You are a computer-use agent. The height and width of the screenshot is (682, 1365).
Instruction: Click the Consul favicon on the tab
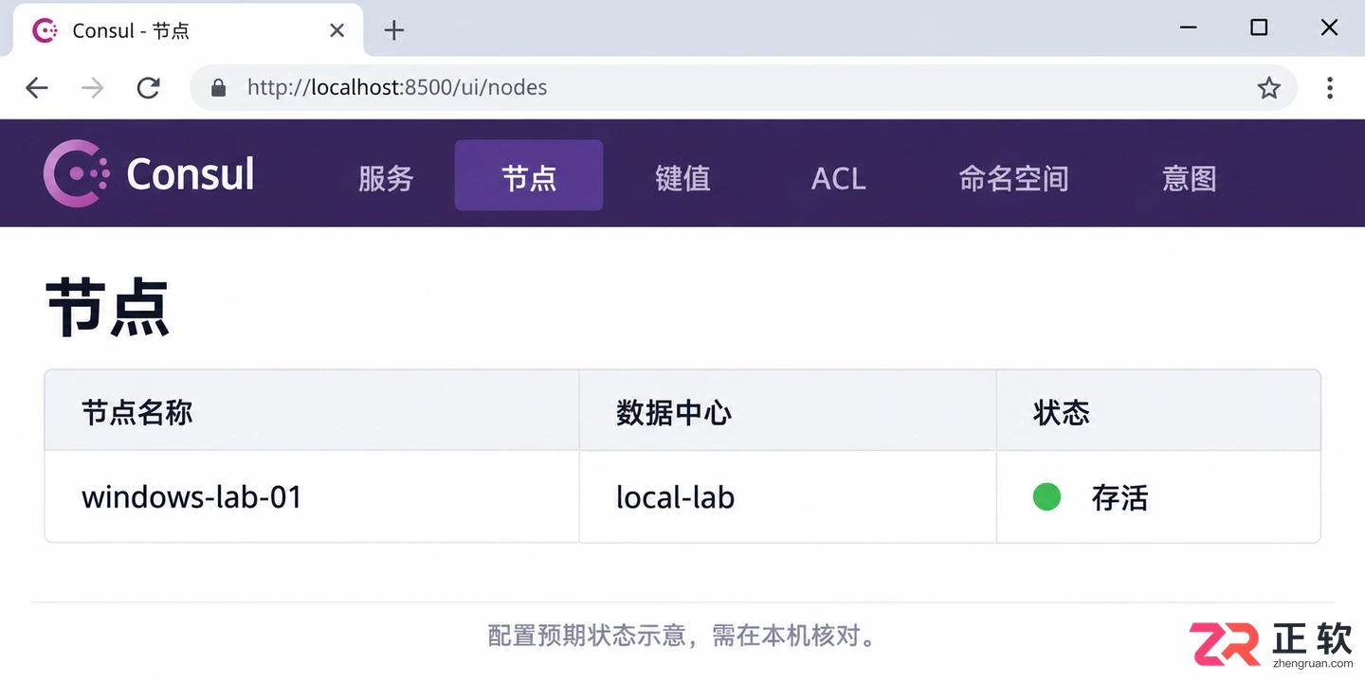pos(45,30)
